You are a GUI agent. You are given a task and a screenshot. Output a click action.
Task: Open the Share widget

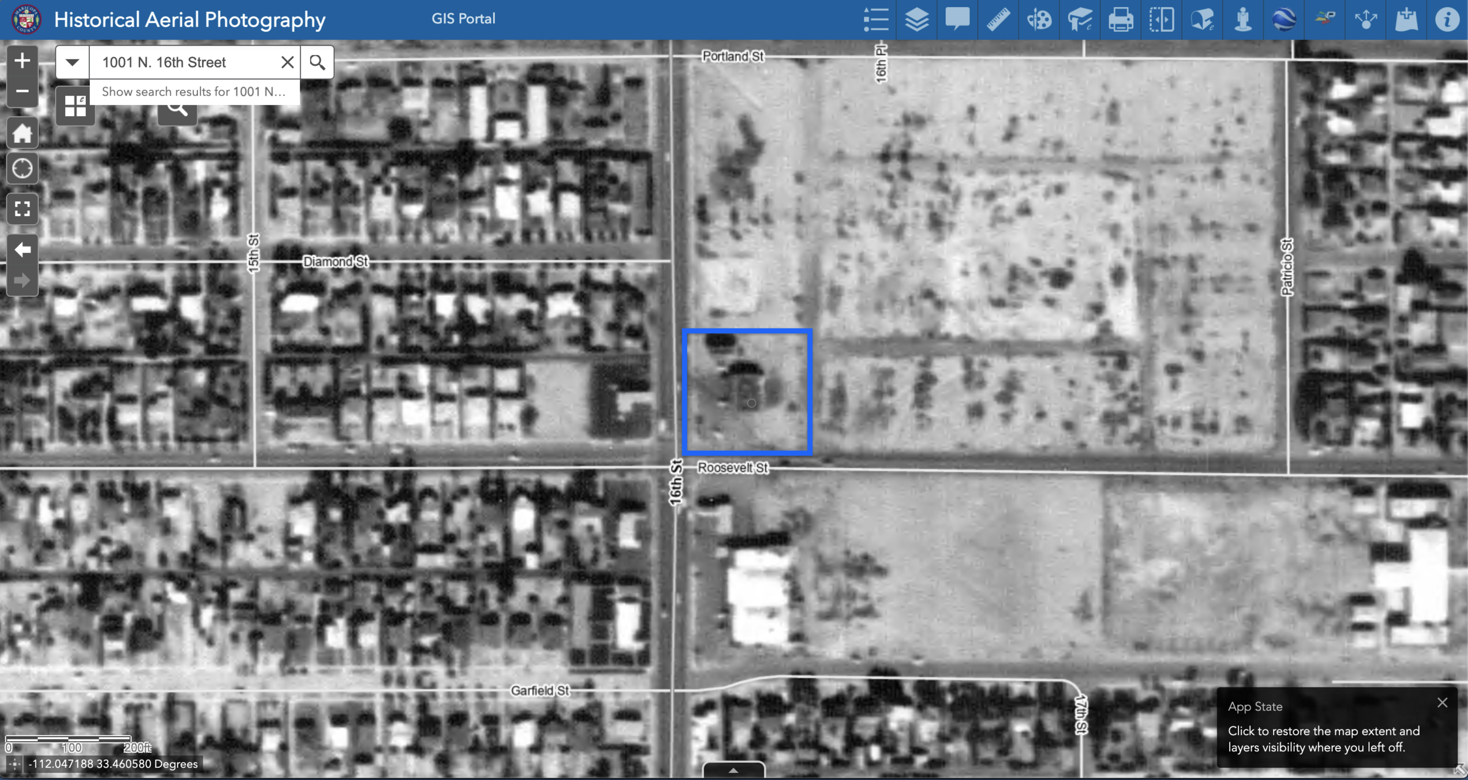tap(1365, 20)
